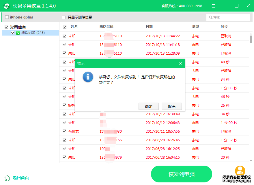Select 通话记录 (243) tree item
254x185 pixels.
click(30, 33)
